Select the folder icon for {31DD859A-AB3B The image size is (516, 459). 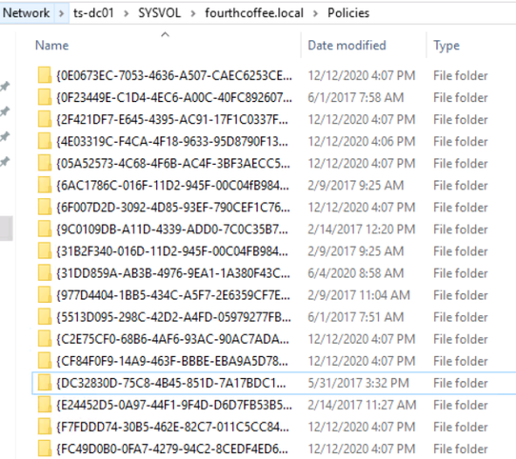[45, 272]
